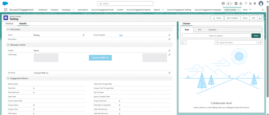This screenshot has height=115, width=269.
Task: Open the Account Engagement Email tab
Action: (102, 10)
